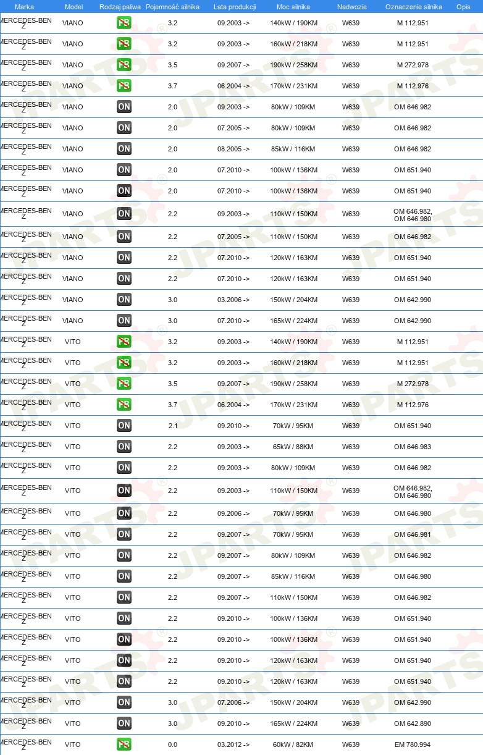Click fuel icon for VITO EM 780.994 row
Viewport: 483px width, 755px height.
(124, 744)
